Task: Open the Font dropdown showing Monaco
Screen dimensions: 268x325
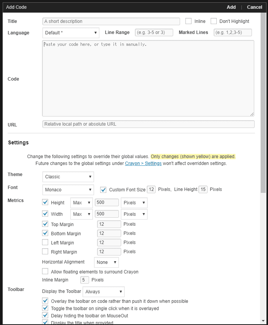Action: pyautogui.click(x=68, y=190)
